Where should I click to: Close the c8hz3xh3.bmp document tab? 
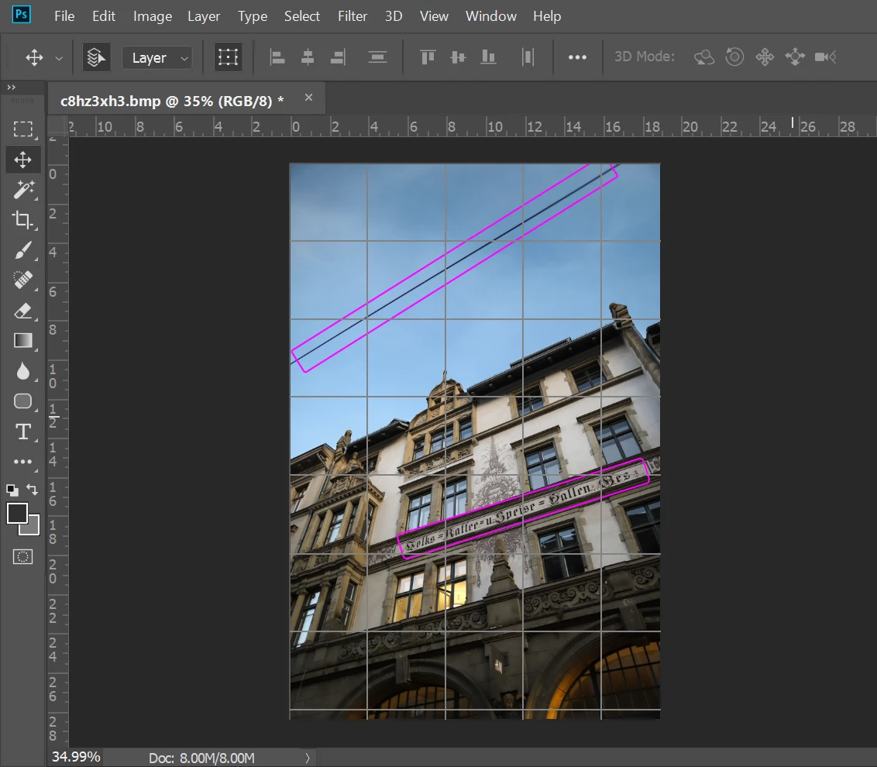pos(309,98)
